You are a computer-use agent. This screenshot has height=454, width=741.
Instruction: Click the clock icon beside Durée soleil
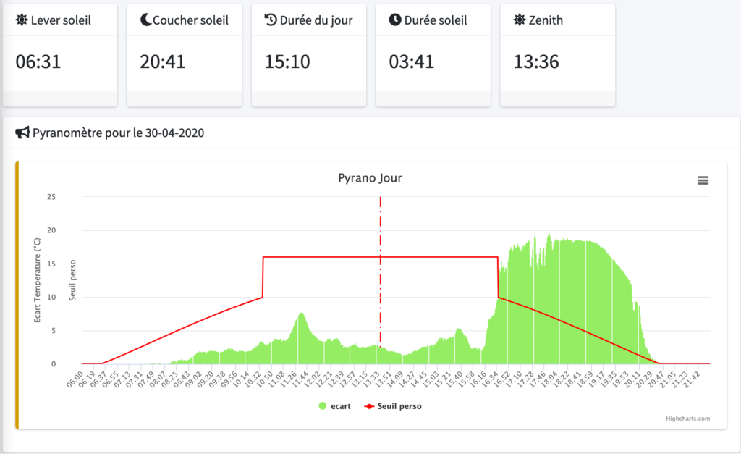[394, 20]
